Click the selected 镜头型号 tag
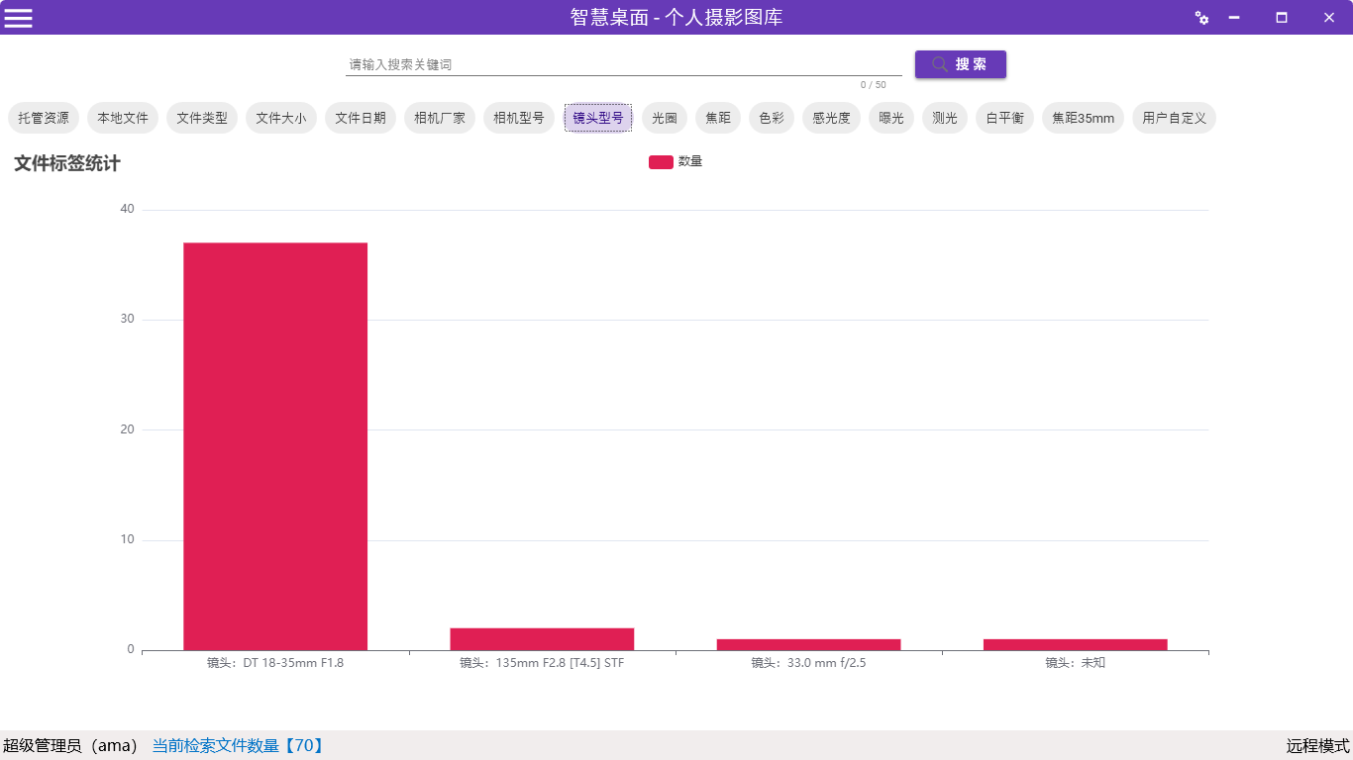The image size is (1353, 760). point(598,118)
